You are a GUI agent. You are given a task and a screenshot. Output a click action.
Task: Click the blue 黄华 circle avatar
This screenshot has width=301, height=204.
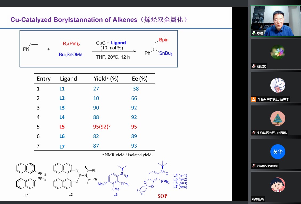[278, 152]
